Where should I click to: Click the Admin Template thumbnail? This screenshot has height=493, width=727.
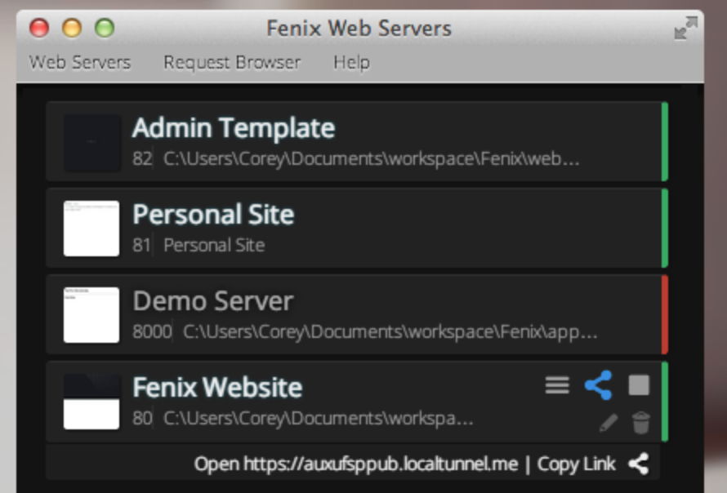pos(91,143)
